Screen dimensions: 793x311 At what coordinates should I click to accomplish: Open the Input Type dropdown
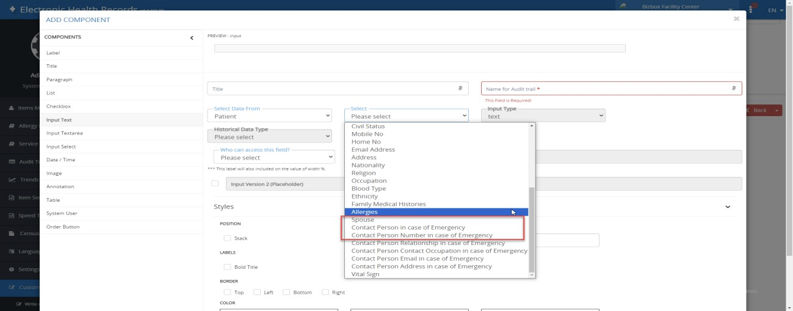543,116
